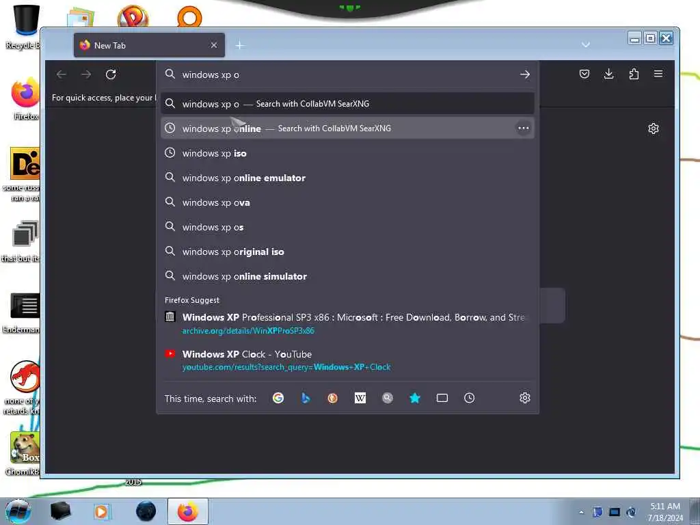Click the address bar text 'windows xp o'
The image size is (700, 525).
point(211,75)
